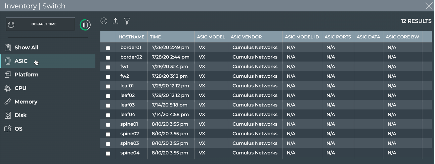The width and height of the screenshot is (435, 164).
Task: Click the ASIC Vendor column header
Action: tap(246, 37)
